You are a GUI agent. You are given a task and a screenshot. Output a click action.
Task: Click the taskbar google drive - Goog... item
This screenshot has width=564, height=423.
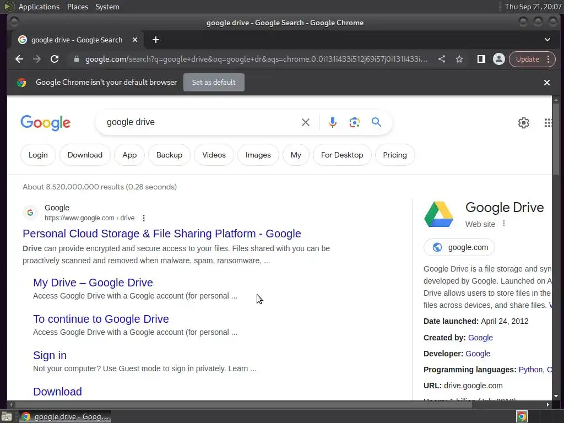[65, 416]
